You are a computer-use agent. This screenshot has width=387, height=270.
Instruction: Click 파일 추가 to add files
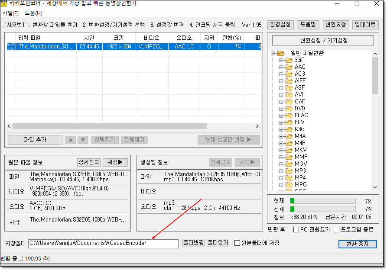[35, 140]
